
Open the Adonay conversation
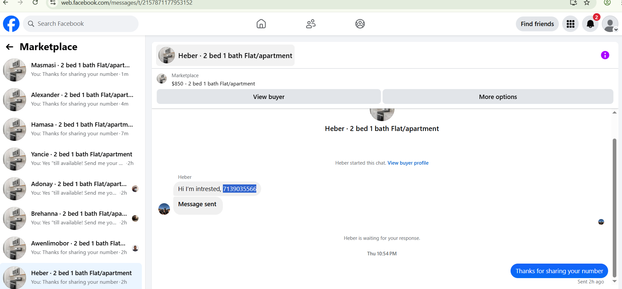click(x=71, y=189)
